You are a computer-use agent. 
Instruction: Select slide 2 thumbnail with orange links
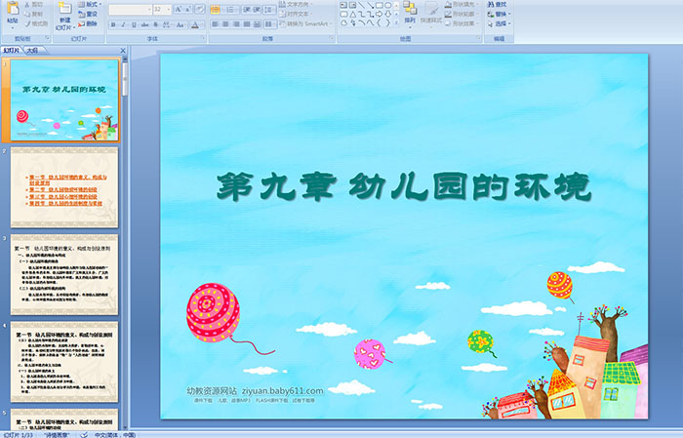click(x=64, y=187)
